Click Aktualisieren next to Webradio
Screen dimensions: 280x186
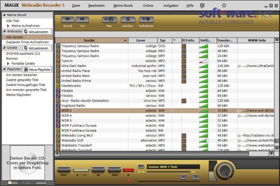coord(37,32)
